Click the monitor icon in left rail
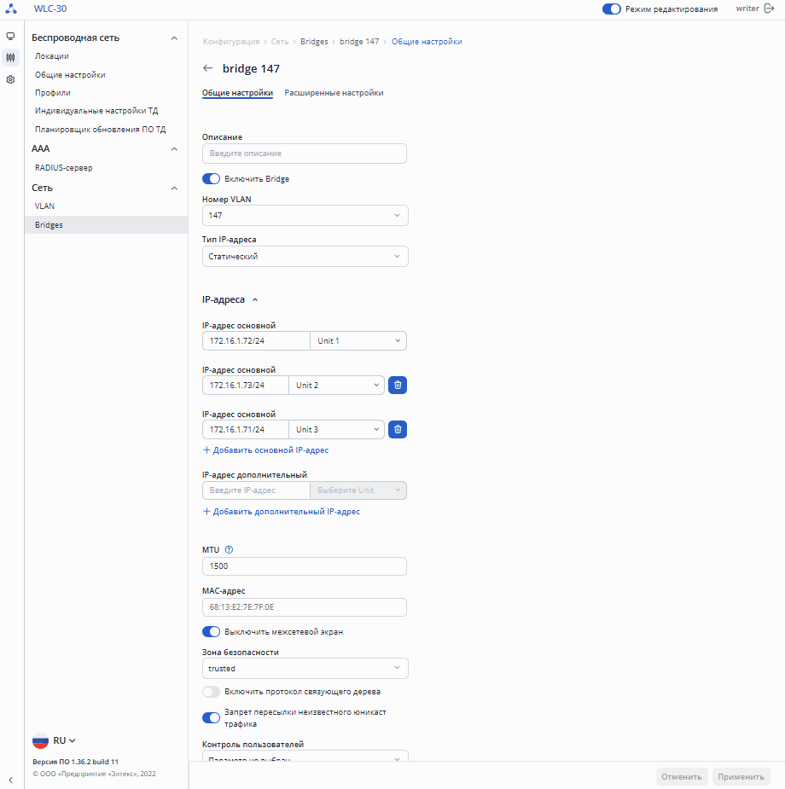This screenshot has width=785, height=789. point(10,37)
